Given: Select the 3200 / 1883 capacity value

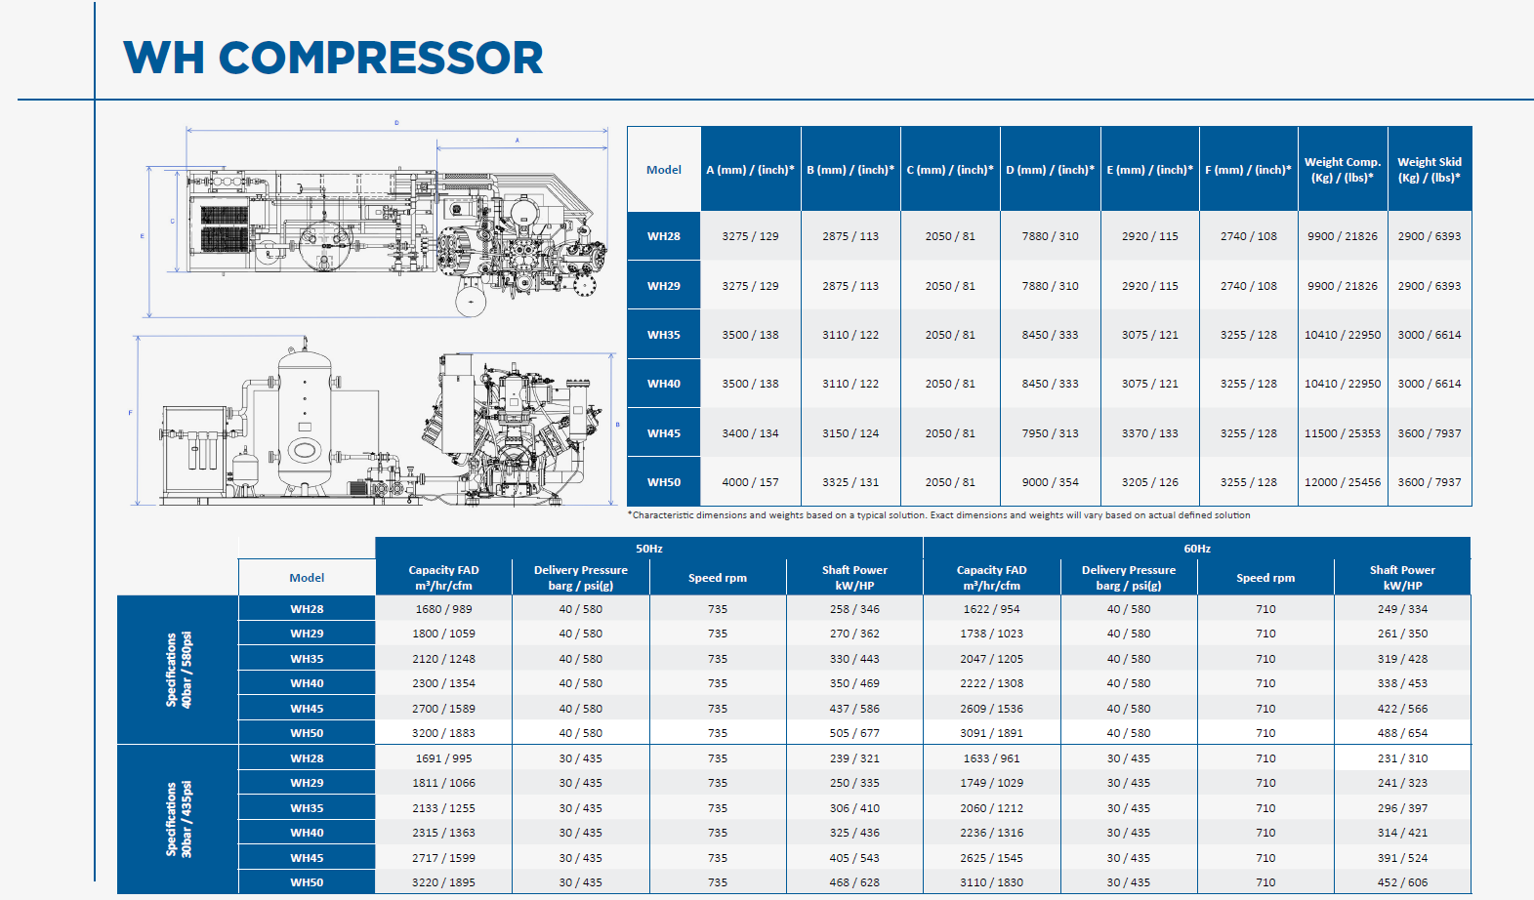Looking at the screenshot, I should [x=443, y=733].
